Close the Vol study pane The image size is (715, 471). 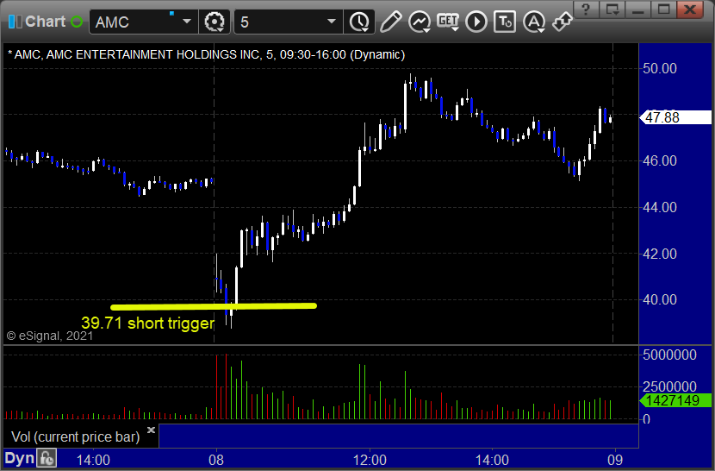click(151, 430)
